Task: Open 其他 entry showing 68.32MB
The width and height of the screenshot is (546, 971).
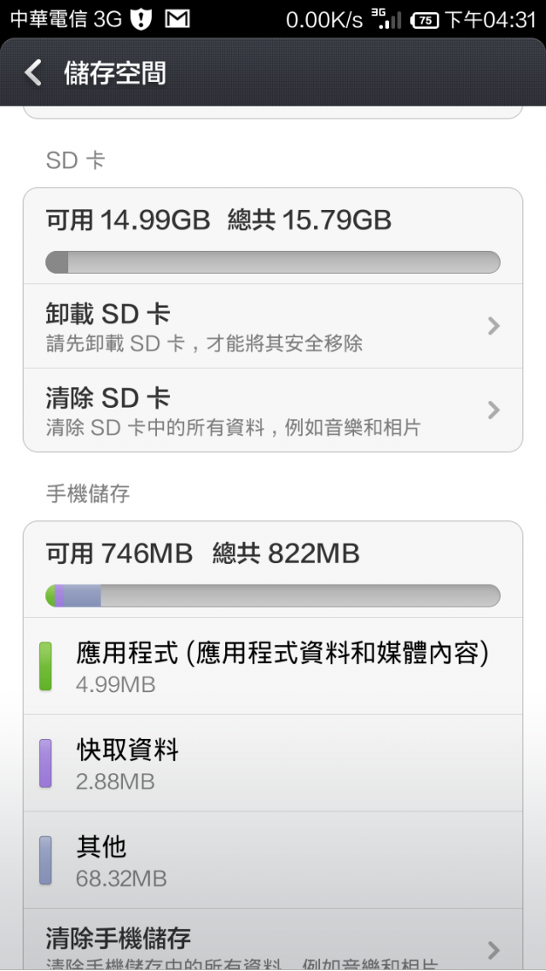Action: tap(273, 860)
